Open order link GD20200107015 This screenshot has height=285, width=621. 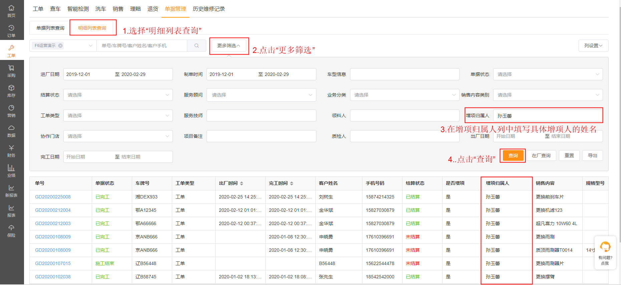53,263
